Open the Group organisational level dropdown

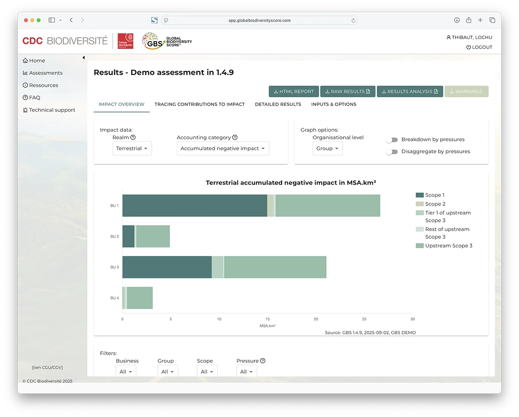click(x=327, y=148)
